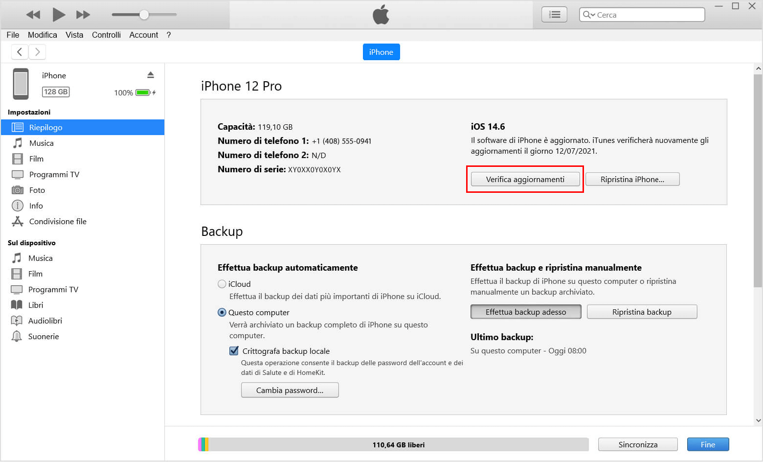Select the iCloud backup radio button
This screenshot has height=462, width=763.
pyautogui.click(x=222, y=284)
